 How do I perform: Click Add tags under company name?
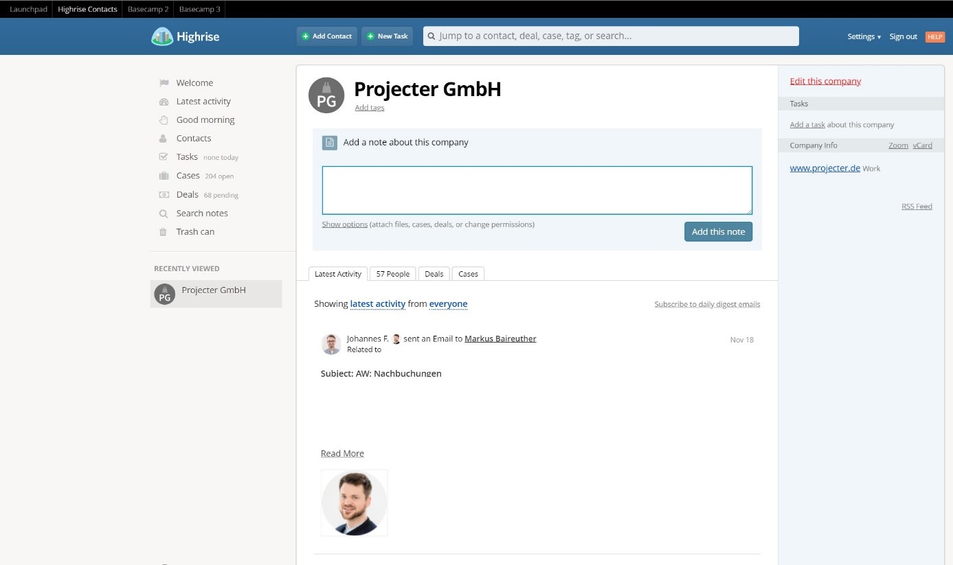click(370, 108)
